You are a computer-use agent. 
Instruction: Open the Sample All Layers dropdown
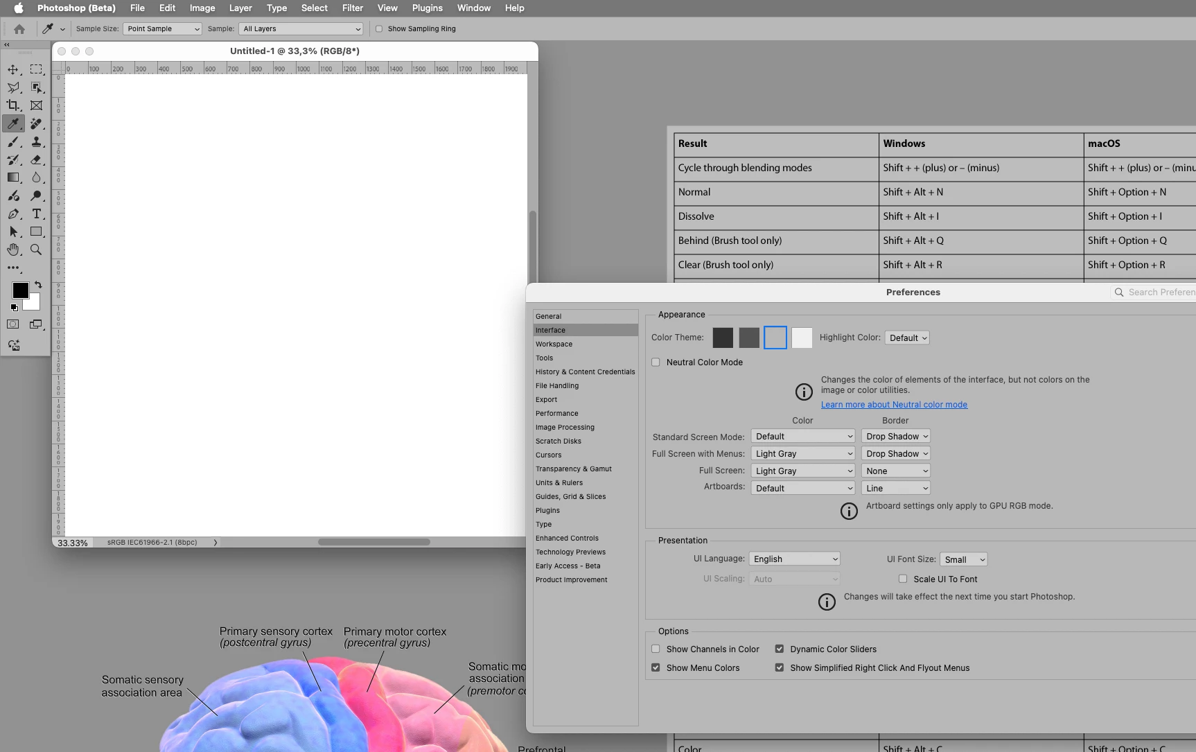point(301,29)
